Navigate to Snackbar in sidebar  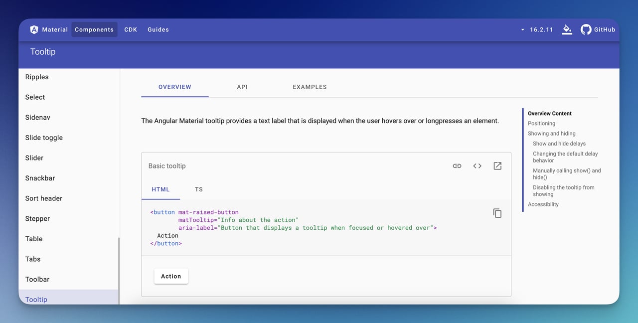69,178
